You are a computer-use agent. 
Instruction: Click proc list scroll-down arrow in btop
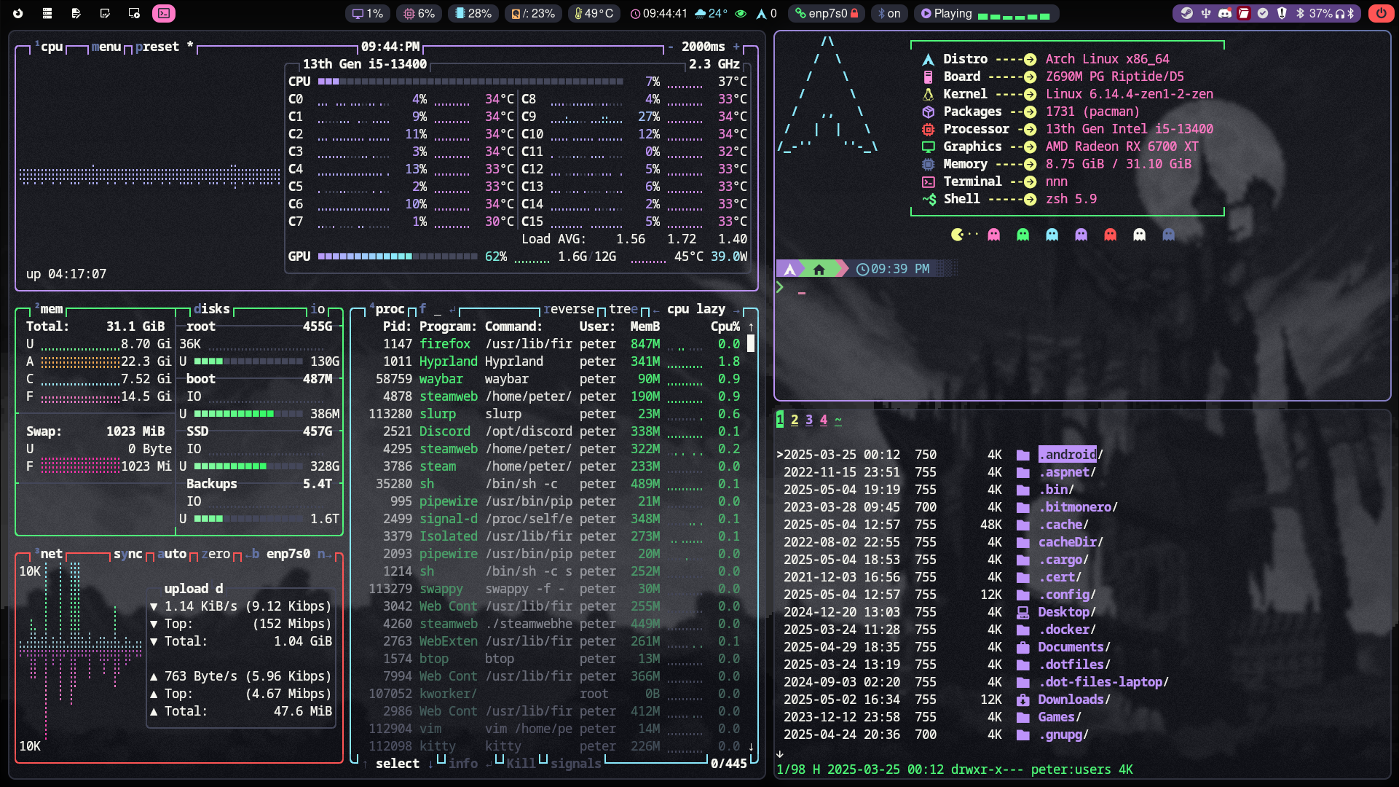click(751, 746)
